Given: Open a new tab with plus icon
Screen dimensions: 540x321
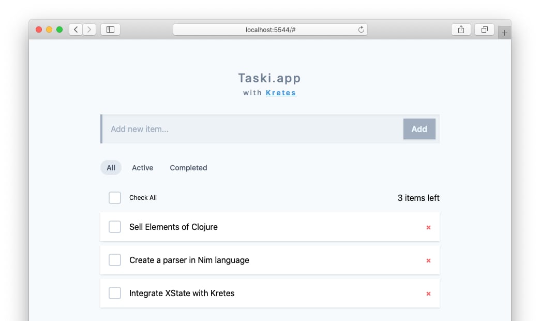Looking at the screenshot, I should point(504,33).
